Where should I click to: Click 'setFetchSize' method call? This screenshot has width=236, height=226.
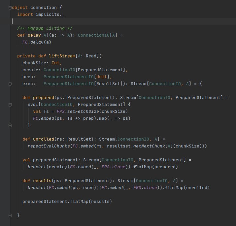tap(83, 111)
